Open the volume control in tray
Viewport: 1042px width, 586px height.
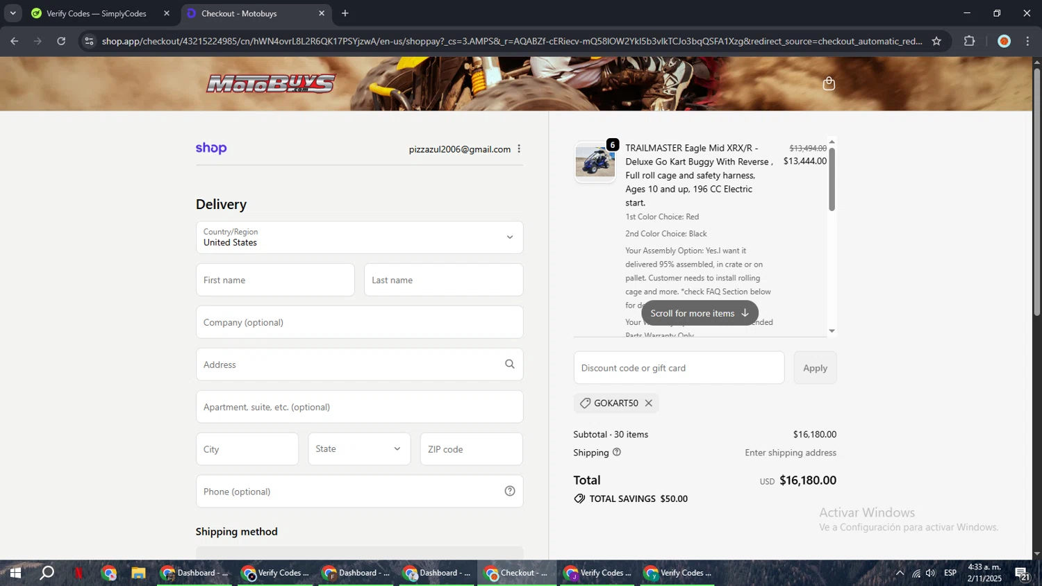(931, 574)
